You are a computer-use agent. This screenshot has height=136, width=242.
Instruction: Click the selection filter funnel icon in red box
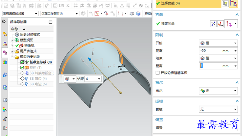pyautogui.click(x=97, y=14)
